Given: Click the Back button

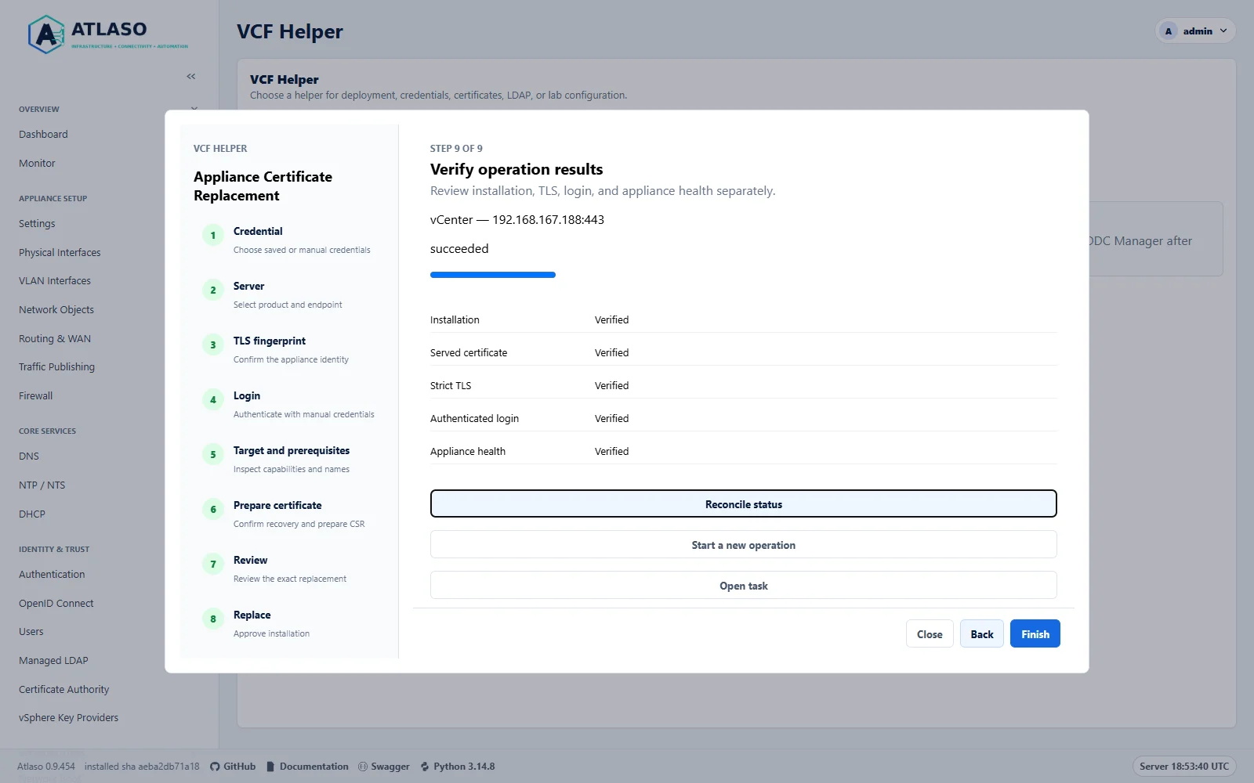Looking at the screenshot, I should point(981,634).
